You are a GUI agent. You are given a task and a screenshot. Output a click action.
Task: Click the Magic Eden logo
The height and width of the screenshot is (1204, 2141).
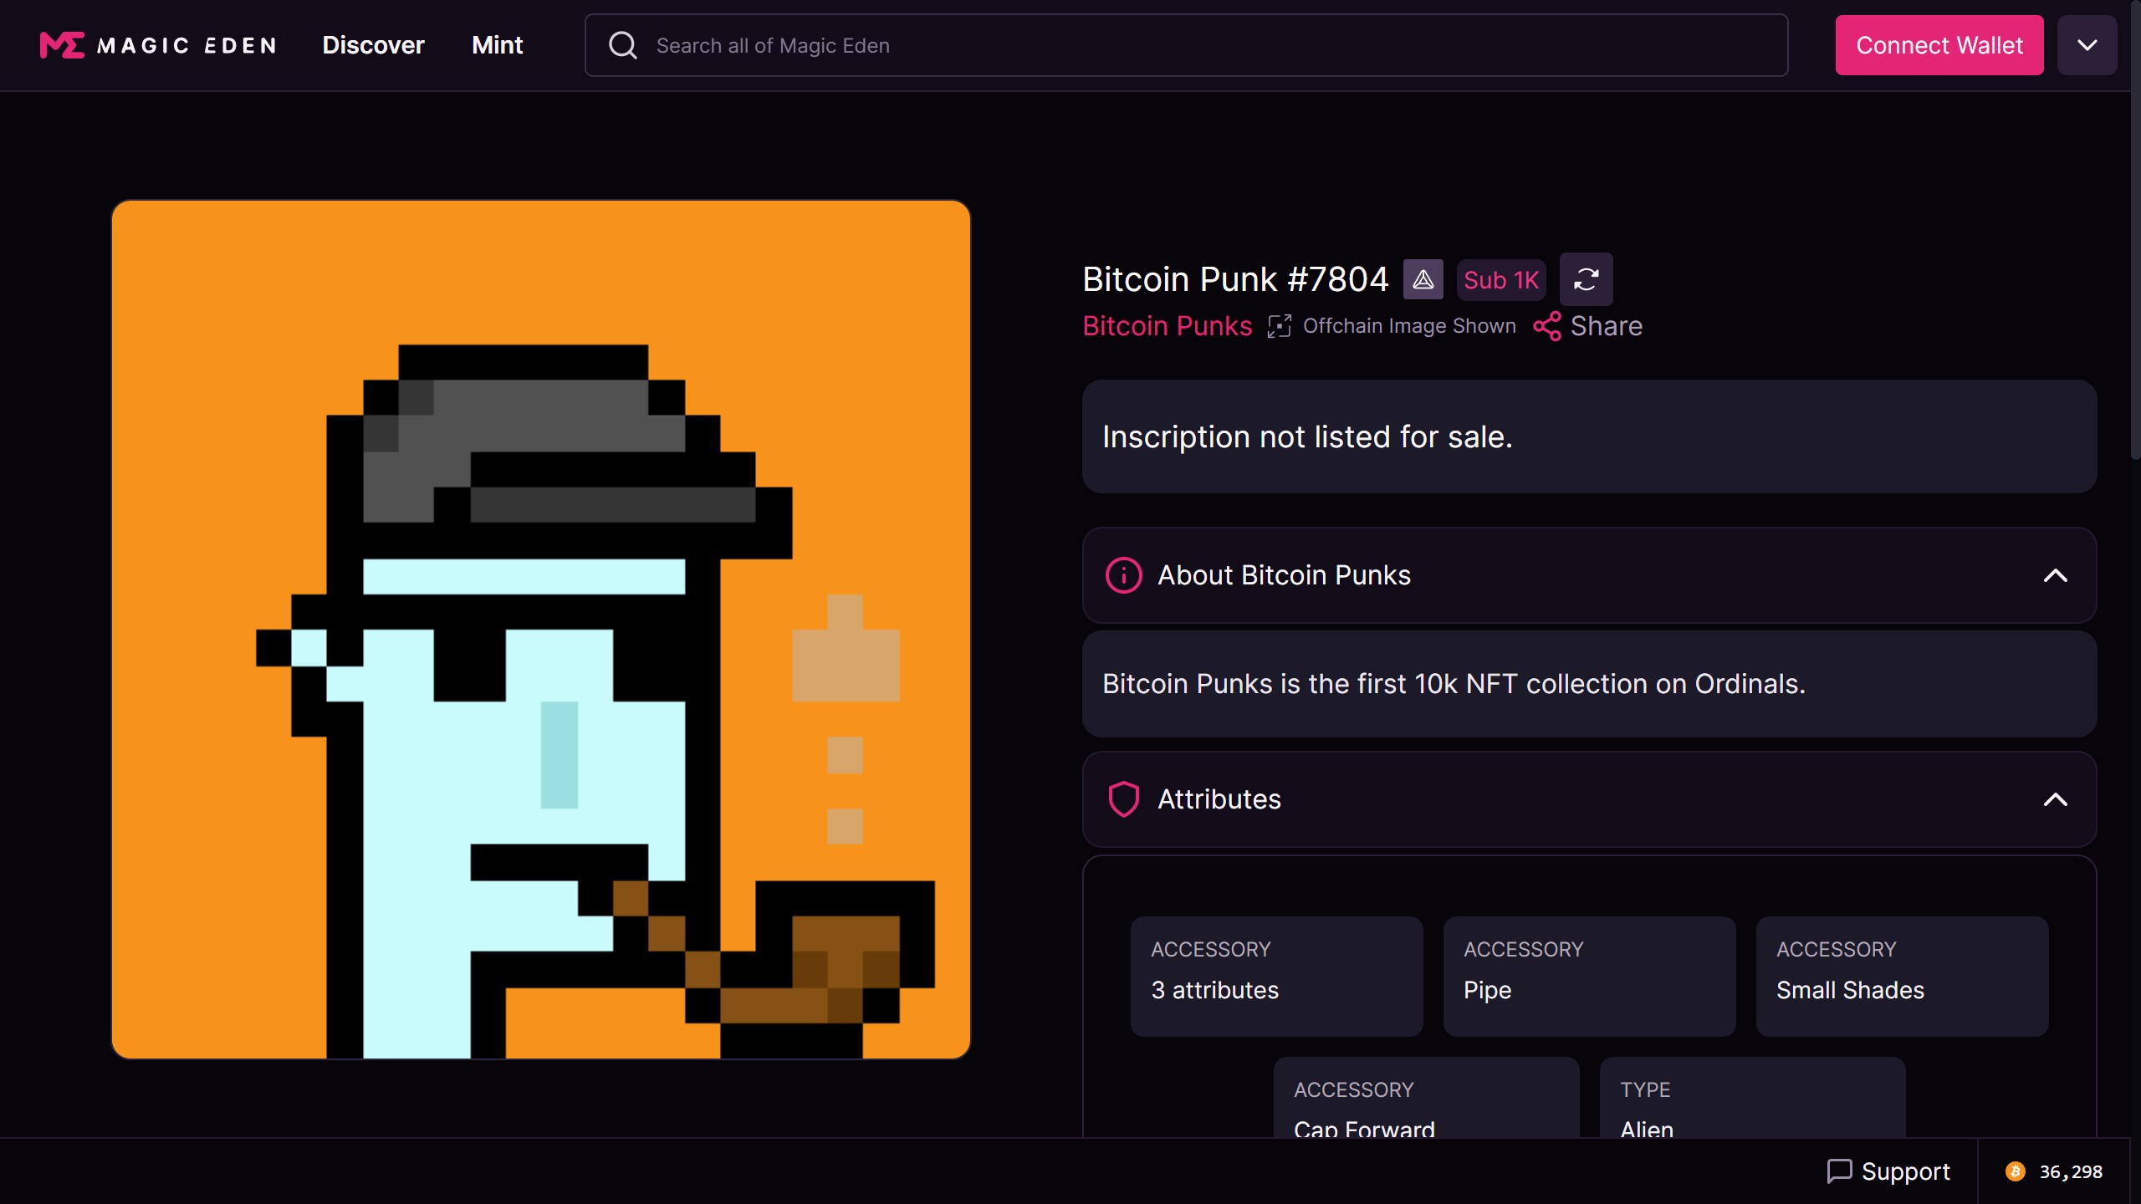coord(158,45)
